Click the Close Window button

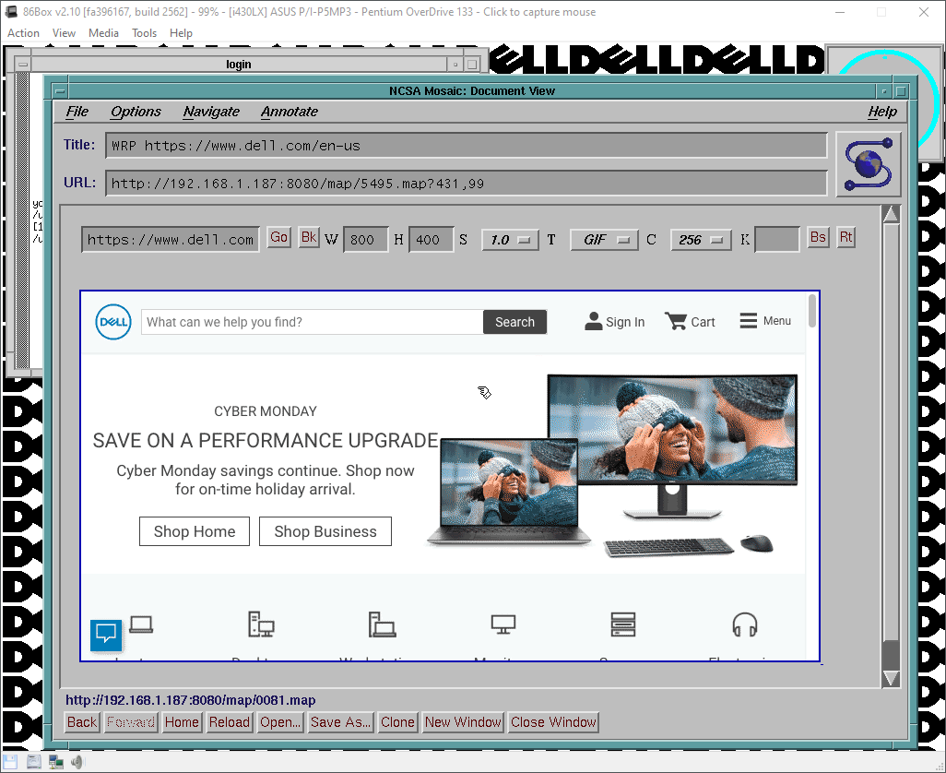[x=553, y=722]
